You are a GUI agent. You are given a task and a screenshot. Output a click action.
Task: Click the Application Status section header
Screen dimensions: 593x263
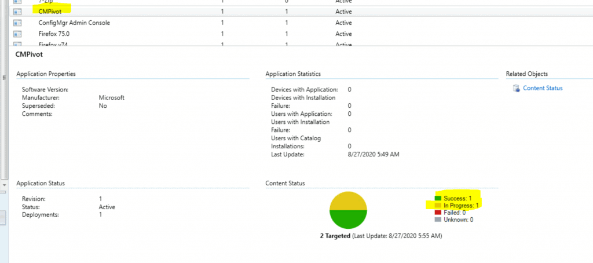coord(41,183)
